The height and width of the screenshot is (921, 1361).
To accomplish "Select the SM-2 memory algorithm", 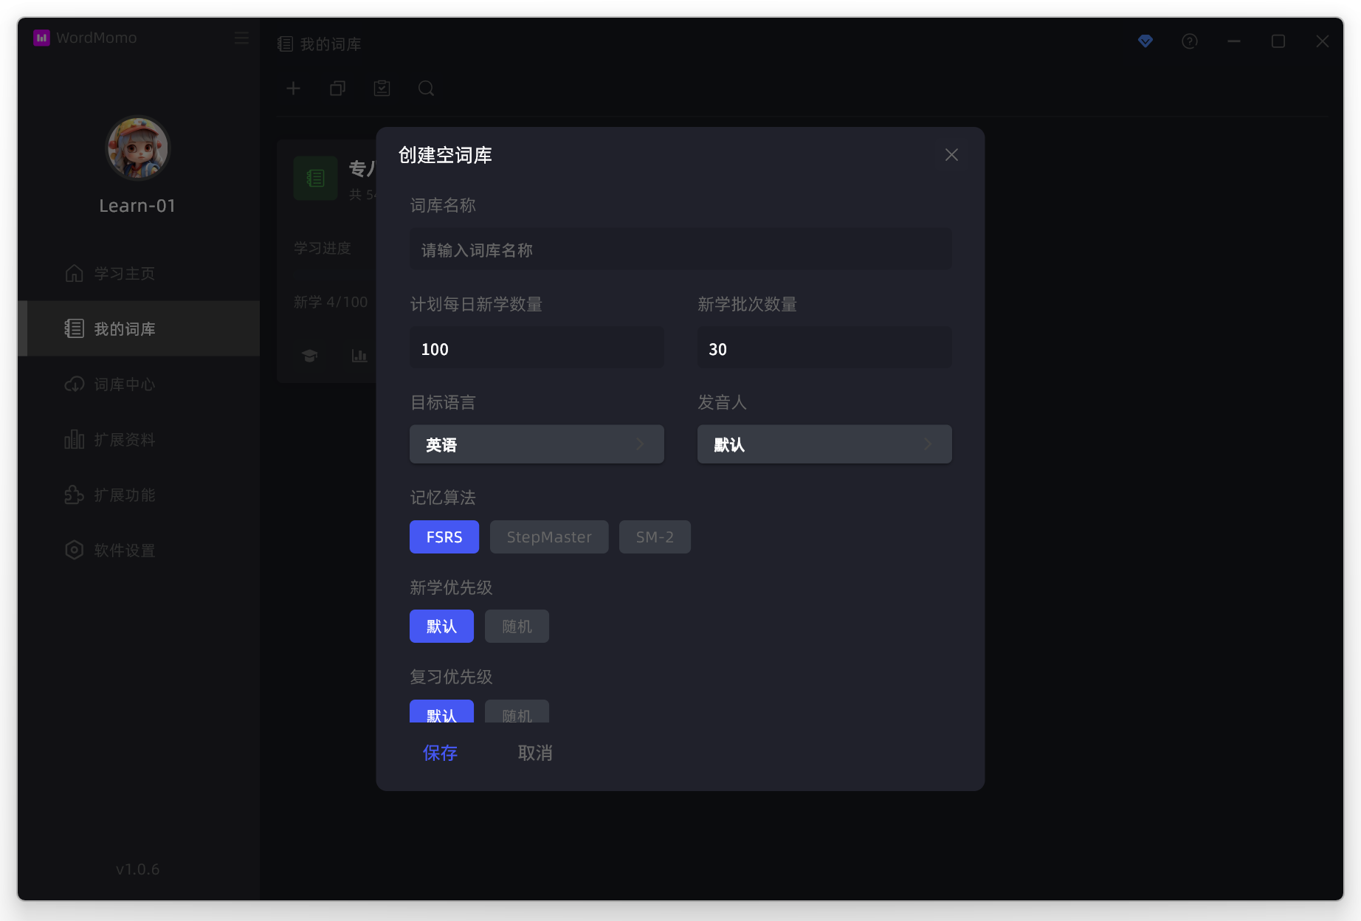I will (x=655, y=537).
